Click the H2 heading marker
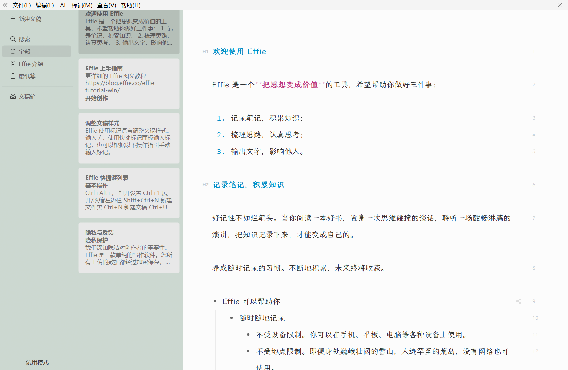568x370 pixels. (205, 185)
